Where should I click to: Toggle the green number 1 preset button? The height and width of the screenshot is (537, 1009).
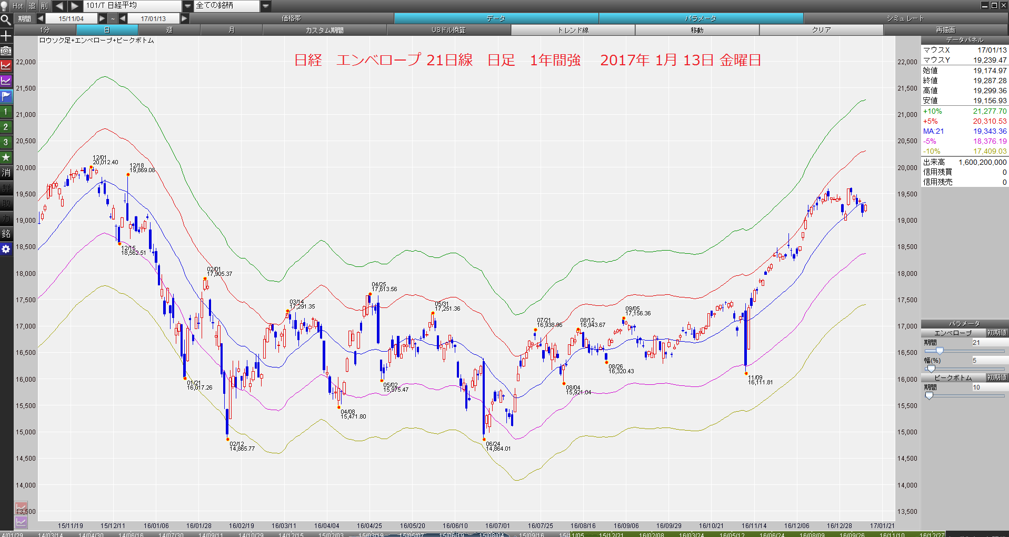click(x=6, y=112)
